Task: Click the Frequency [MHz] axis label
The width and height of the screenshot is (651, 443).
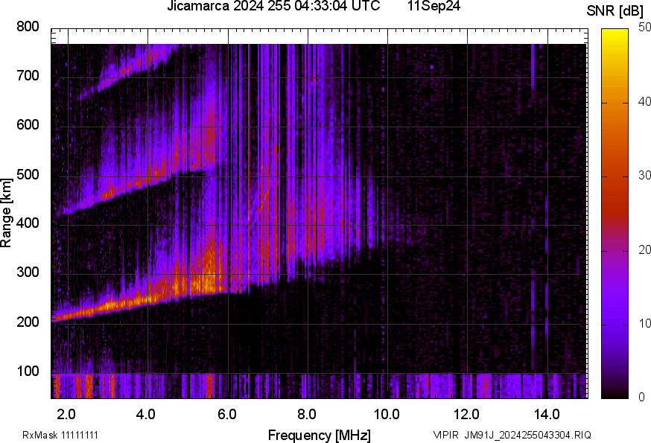Action: click(319, 435)
